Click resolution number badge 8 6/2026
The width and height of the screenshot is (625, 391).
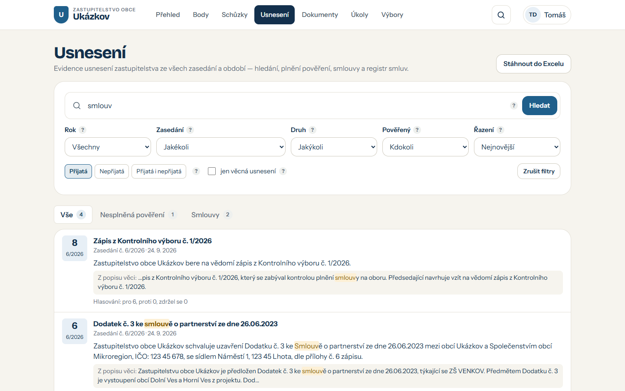pos(75,248)
